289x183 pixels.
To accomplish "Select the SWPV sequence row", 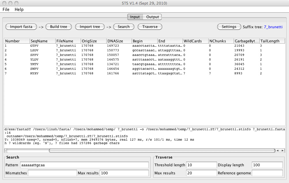I will pyautogui.click(x=145, y=69).
